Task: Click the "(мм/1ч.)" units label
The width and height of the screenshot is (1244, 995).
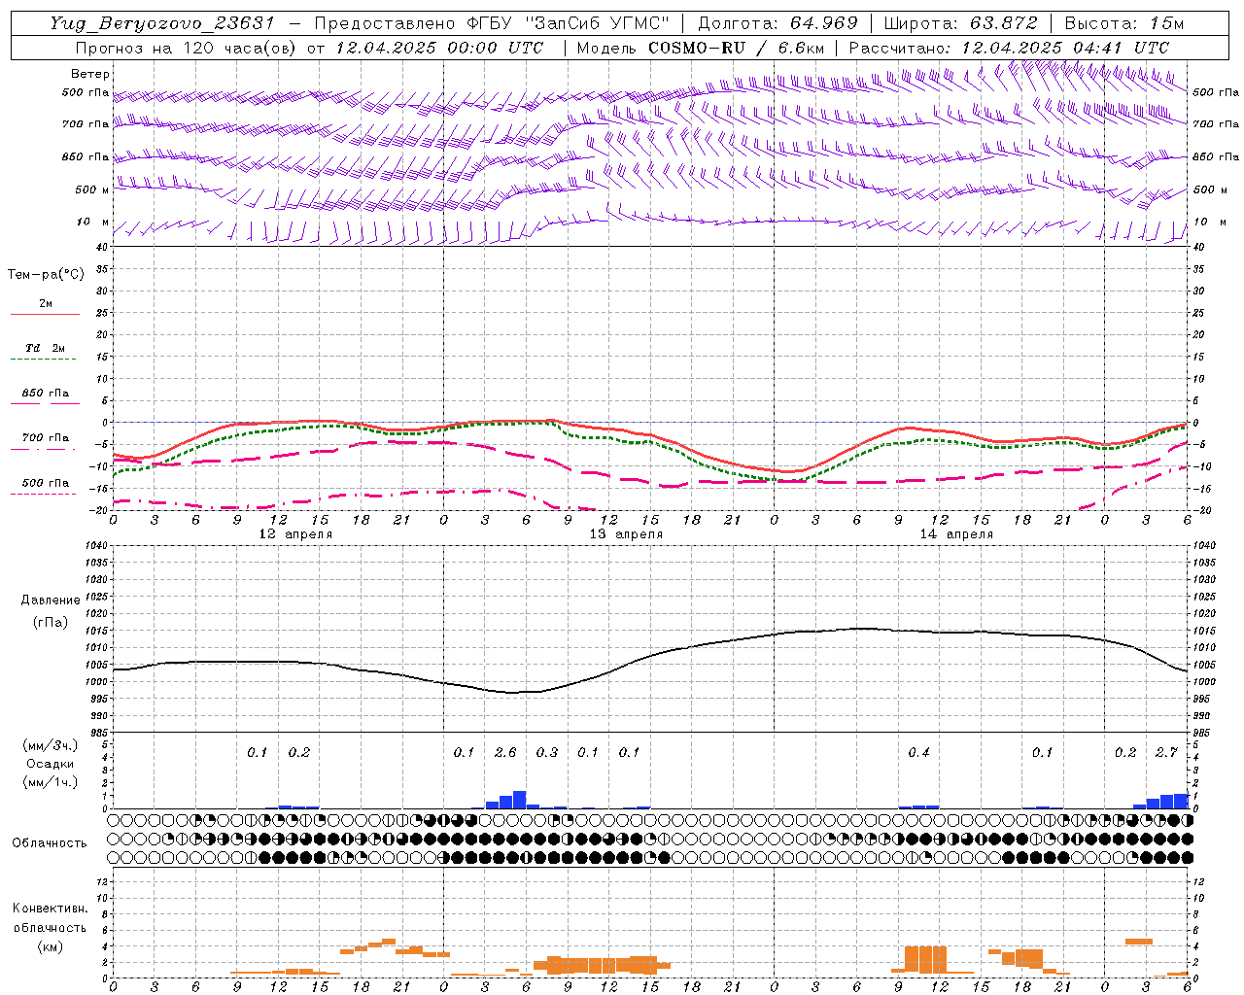Action: tap(51, 782)
